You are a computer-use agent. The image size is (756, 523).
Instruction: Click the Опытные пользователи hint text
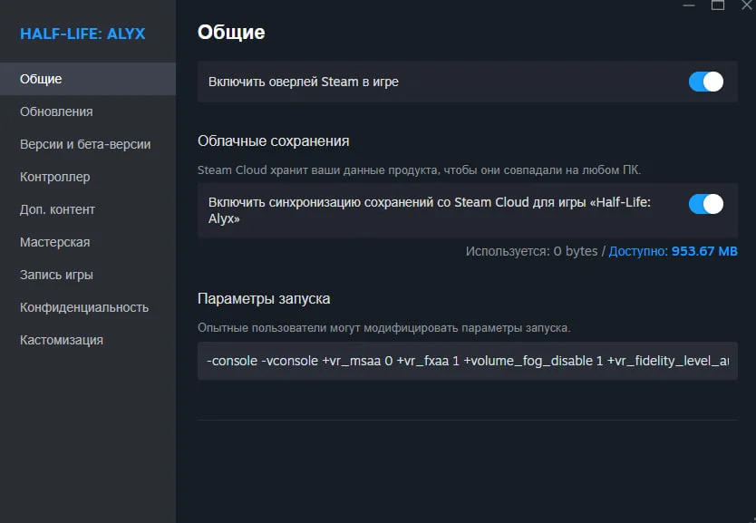click(x=383, y=328)
